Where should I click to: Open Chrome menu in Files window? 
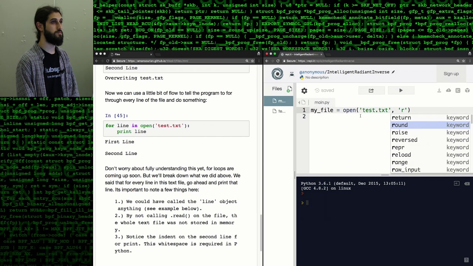click(259, 61)
